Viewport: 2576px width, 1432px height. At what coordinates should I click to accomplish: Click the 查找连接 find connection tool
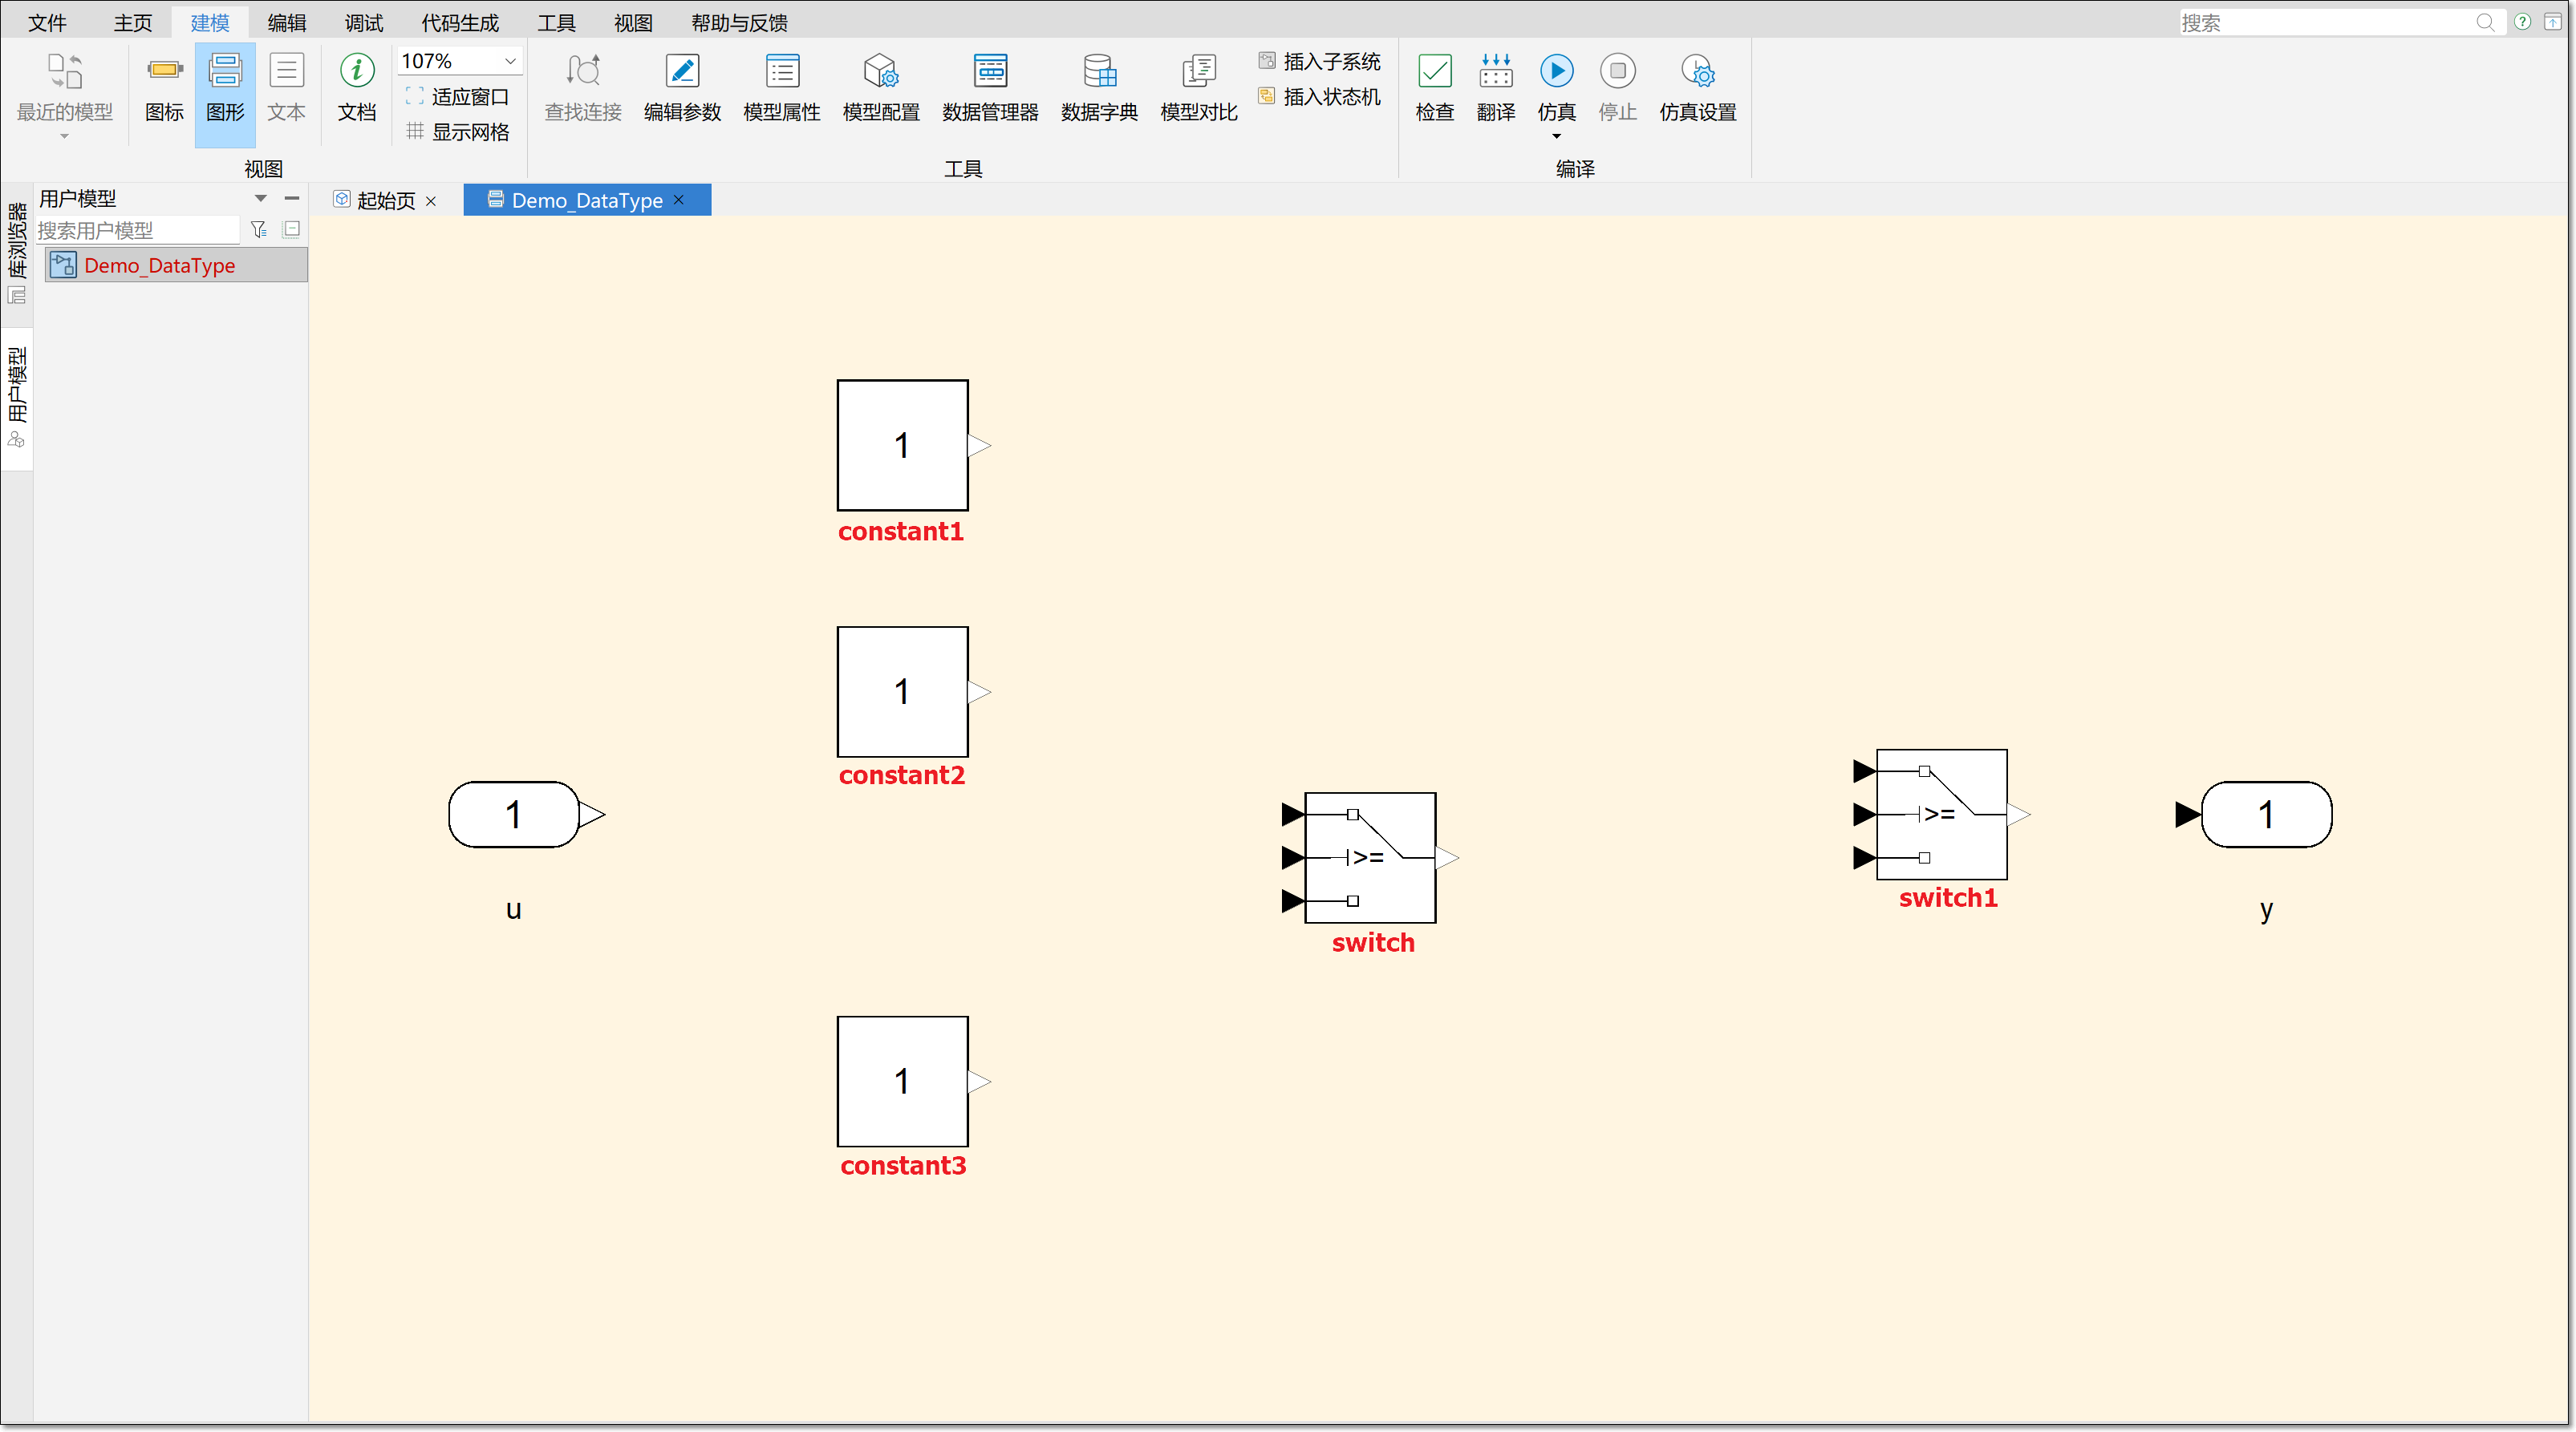click(x=583, y=88)
